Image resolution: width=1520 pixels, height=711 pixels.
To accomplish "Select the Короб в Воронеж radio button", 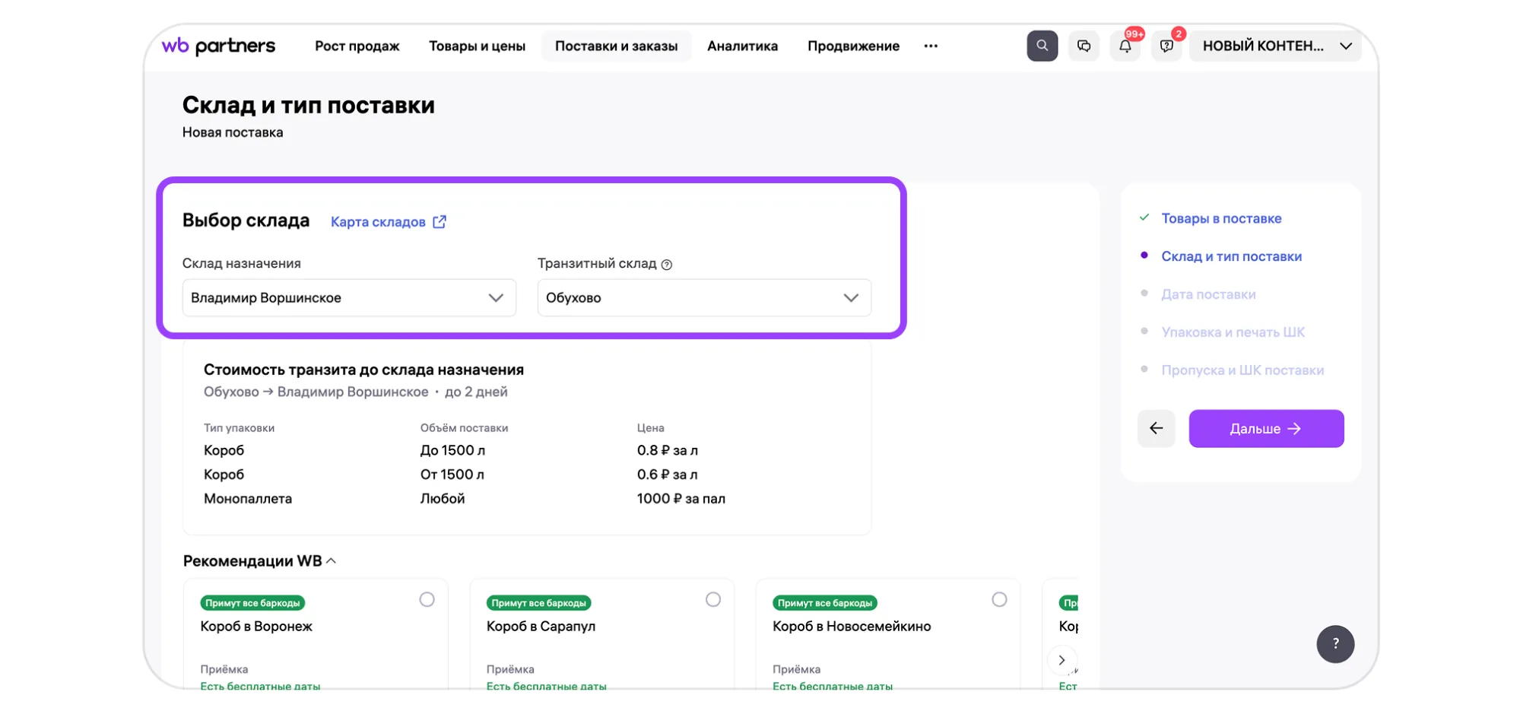I will coord(427,599).
